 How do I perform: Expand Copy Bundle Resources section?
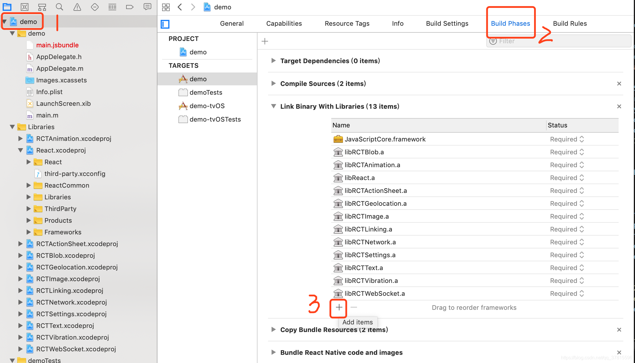(274, 329)
